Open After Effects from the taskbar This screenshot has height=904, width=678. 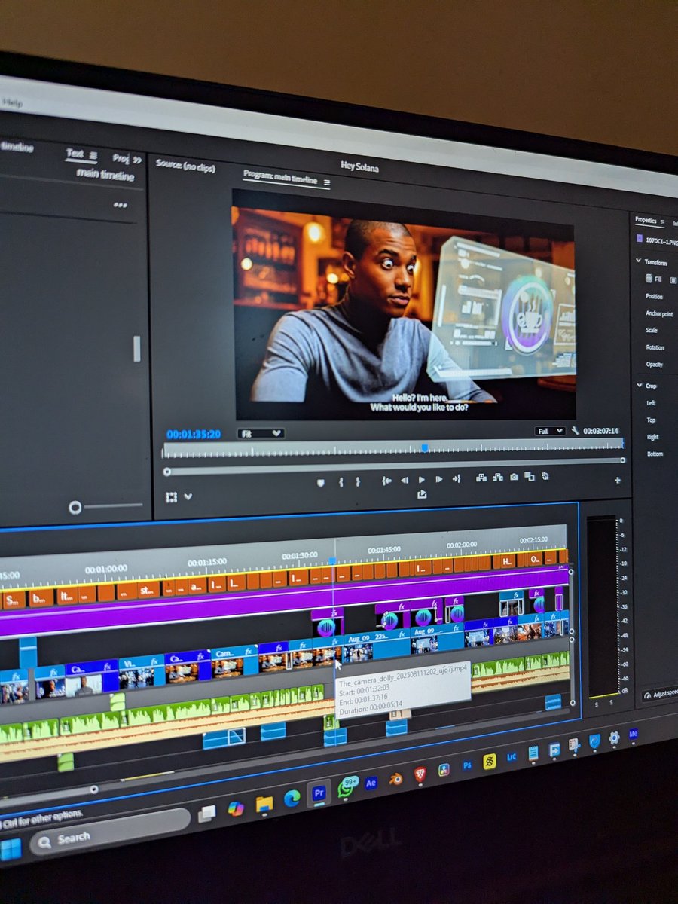(371, 783)
